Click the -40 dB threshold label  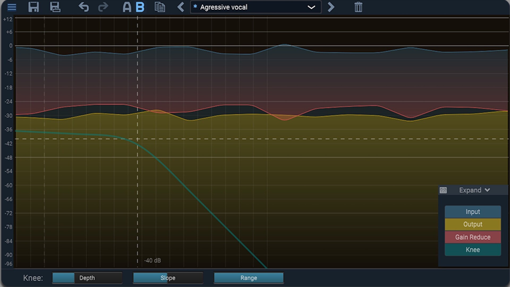152,260
